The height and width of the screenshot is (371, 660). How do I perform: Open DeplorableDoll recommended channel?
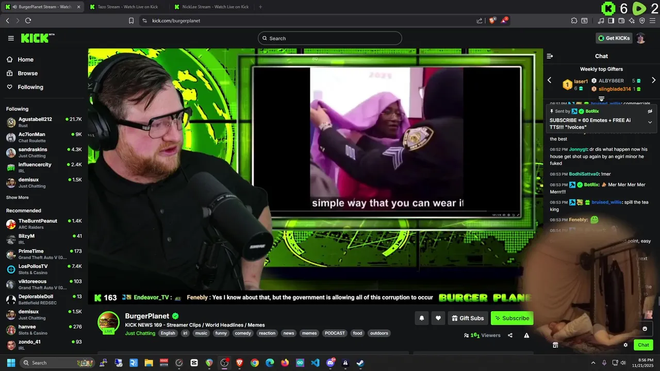coord(44,299)
